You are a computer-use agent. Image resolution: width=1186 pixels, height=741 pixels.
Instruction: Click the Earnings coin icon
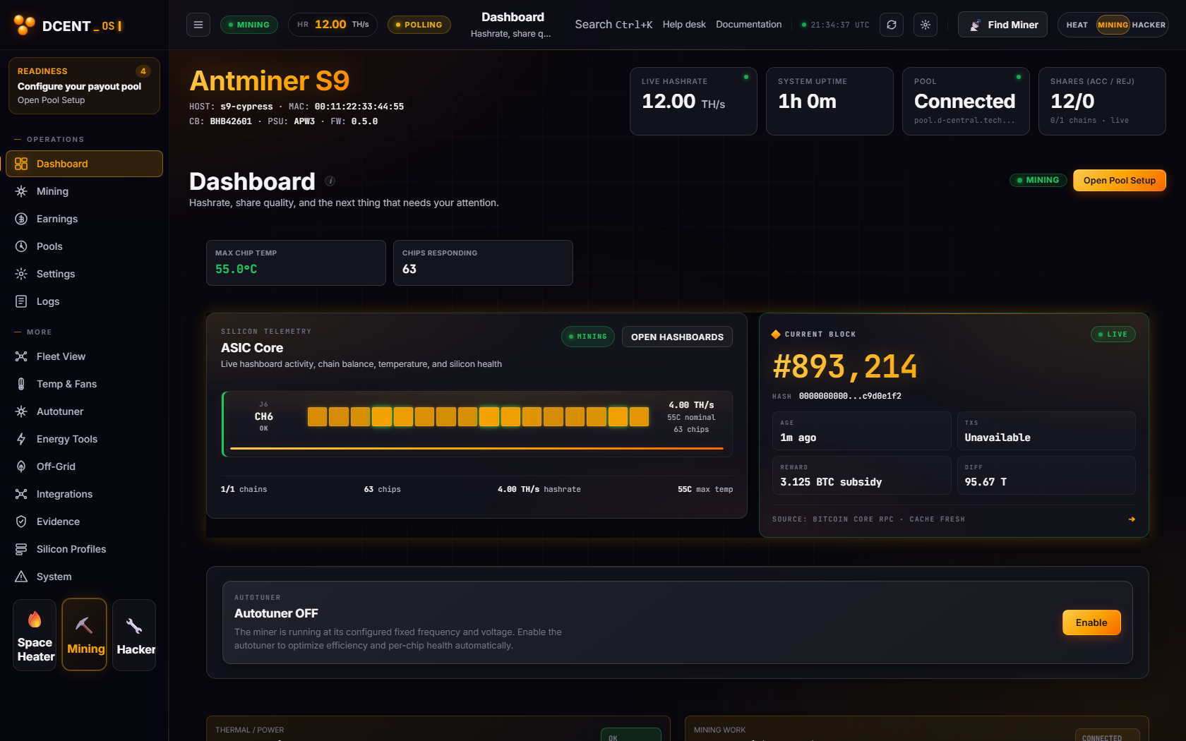21,219
